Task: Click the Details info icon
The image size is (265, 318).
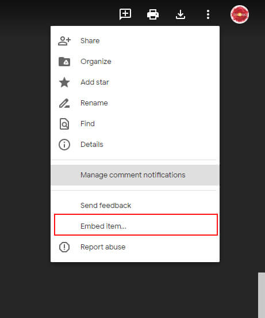Action: tap(64, 145)
